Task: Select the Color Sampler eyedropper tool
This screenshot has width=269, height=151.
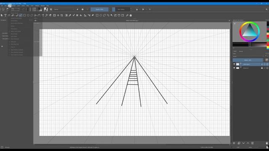Action: [70, 15]
